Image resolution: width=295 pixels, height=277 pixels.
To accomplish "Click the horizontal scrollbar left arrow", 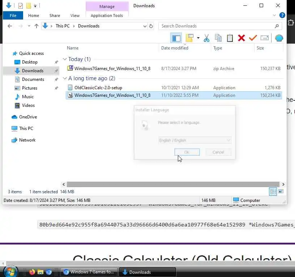I will coord(64,184).
